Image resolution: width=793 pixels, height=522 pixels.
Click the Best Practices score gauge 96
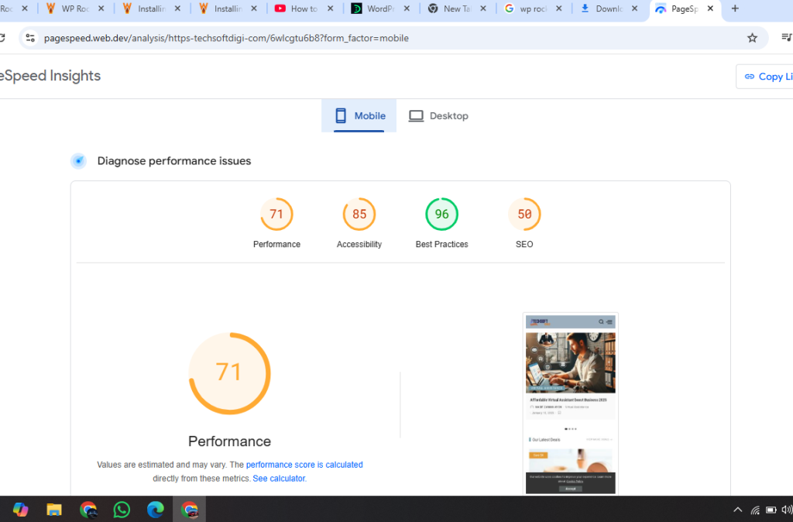[441, 215]
